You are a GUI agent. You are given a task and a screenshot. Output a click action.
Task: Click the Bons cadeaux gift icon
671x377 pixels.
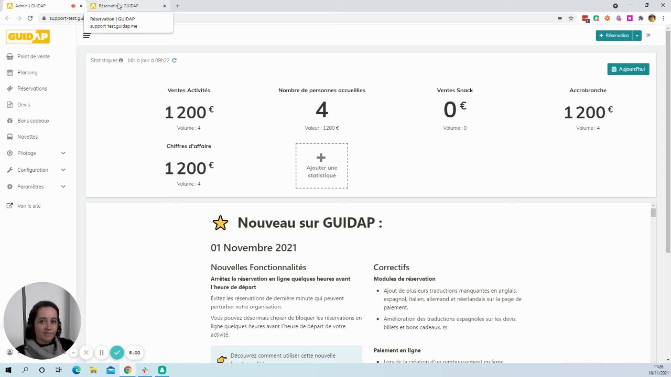[9, 120]
